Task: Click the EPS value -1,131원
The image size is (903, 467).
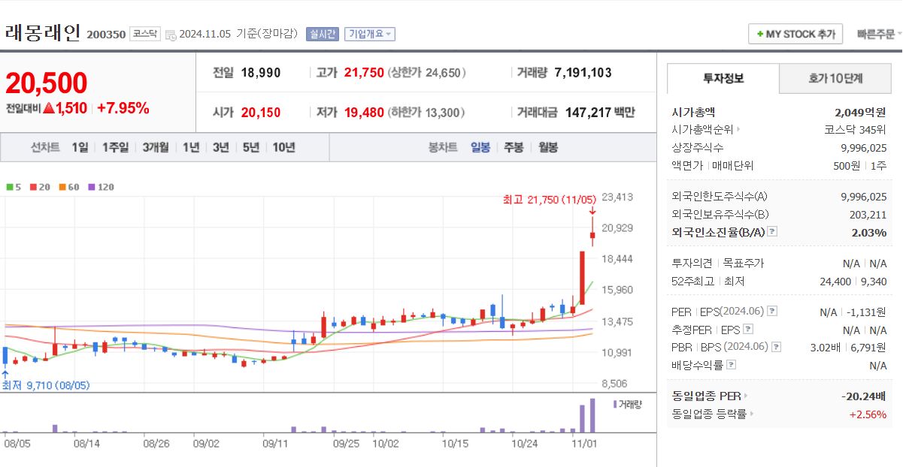Action: (x=867, y=312)
